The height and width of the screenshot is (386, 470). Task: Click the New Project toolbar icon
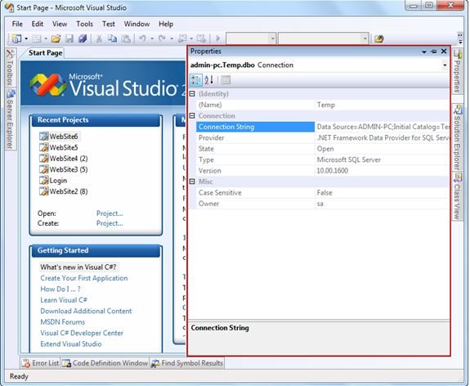(16, 38)
